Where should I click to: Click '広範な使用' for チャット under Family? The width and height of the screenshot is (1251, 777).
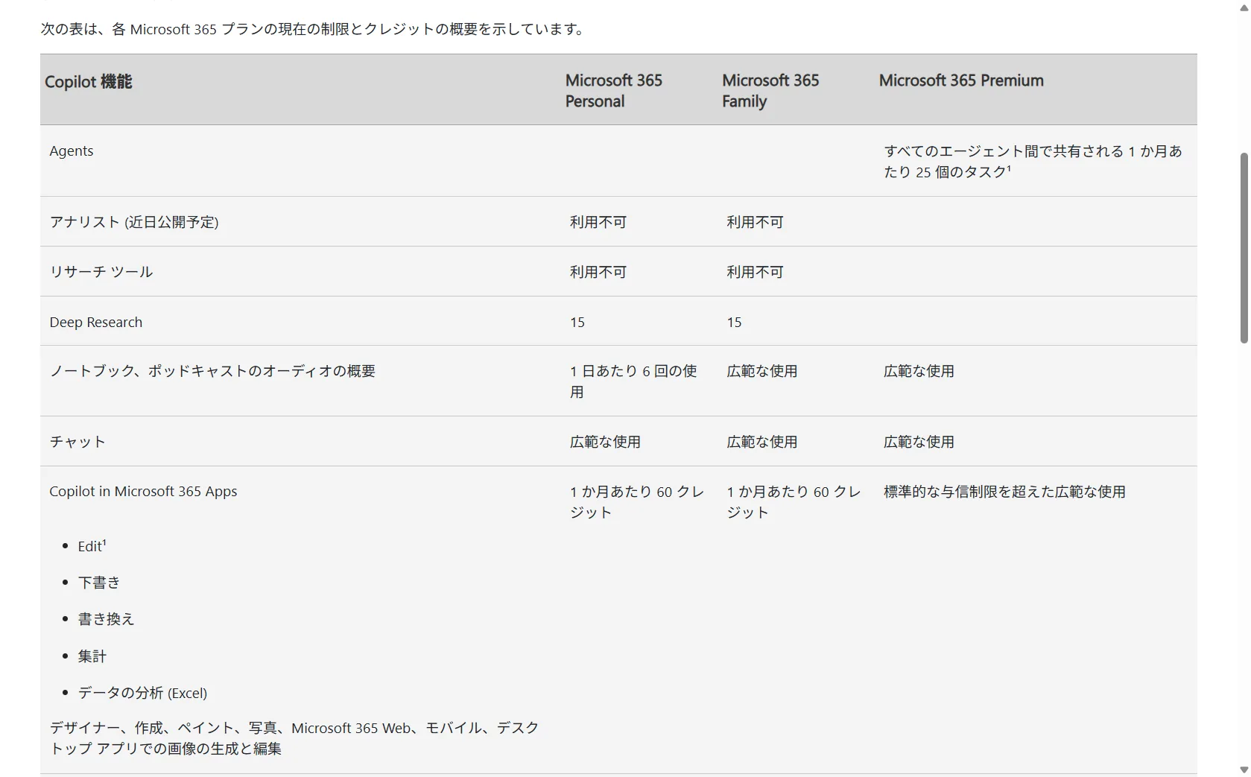click(x=762, y=442)
